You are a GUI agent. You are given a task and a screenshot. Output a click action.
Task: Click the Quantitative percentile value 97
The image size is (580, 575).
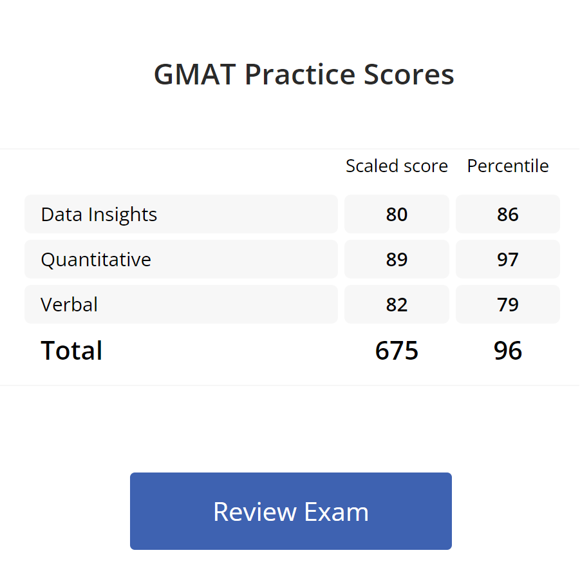pos(507,259)
